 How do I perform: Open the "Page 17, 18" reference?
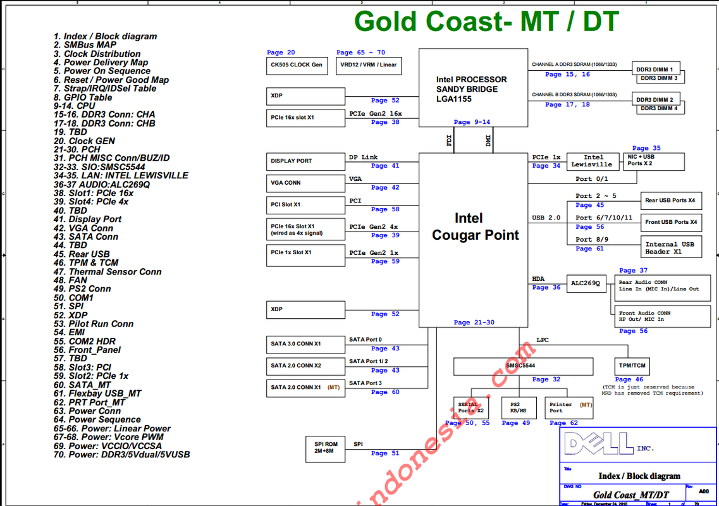tap(567, 104)
